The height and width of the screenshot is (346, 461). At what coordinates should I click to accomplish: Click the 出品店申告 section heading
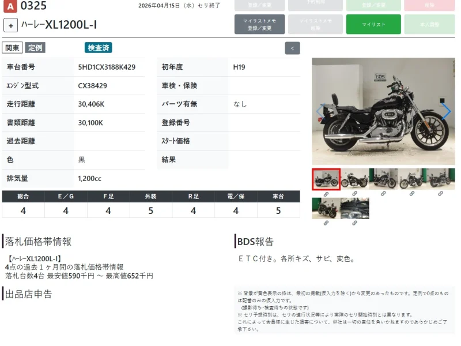pos(28,294)
